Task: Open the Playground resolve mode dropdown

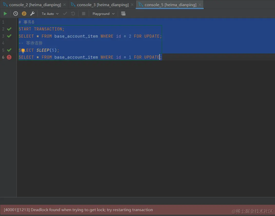Action: tap(103, 14)
